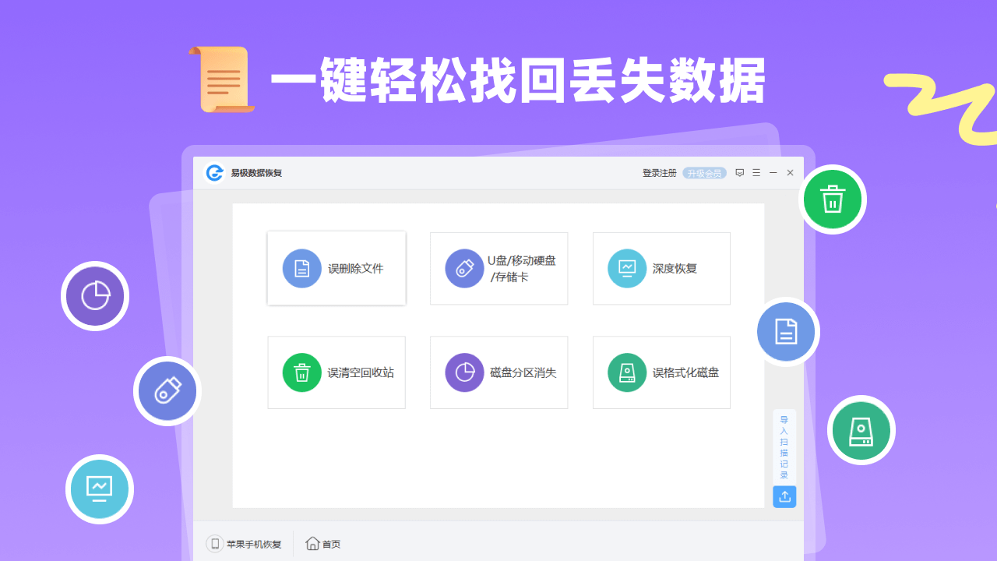Click the purple pie chart icon in 磁盘分区消失 card
This screenshot has width=997, height=561.
pos(465,372)
